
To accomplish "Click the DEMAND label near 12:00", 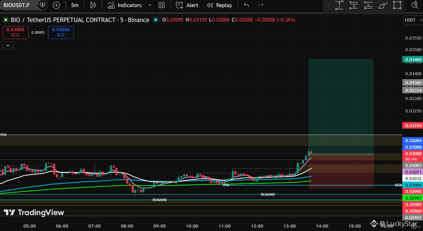I will (x=268, y=195).
